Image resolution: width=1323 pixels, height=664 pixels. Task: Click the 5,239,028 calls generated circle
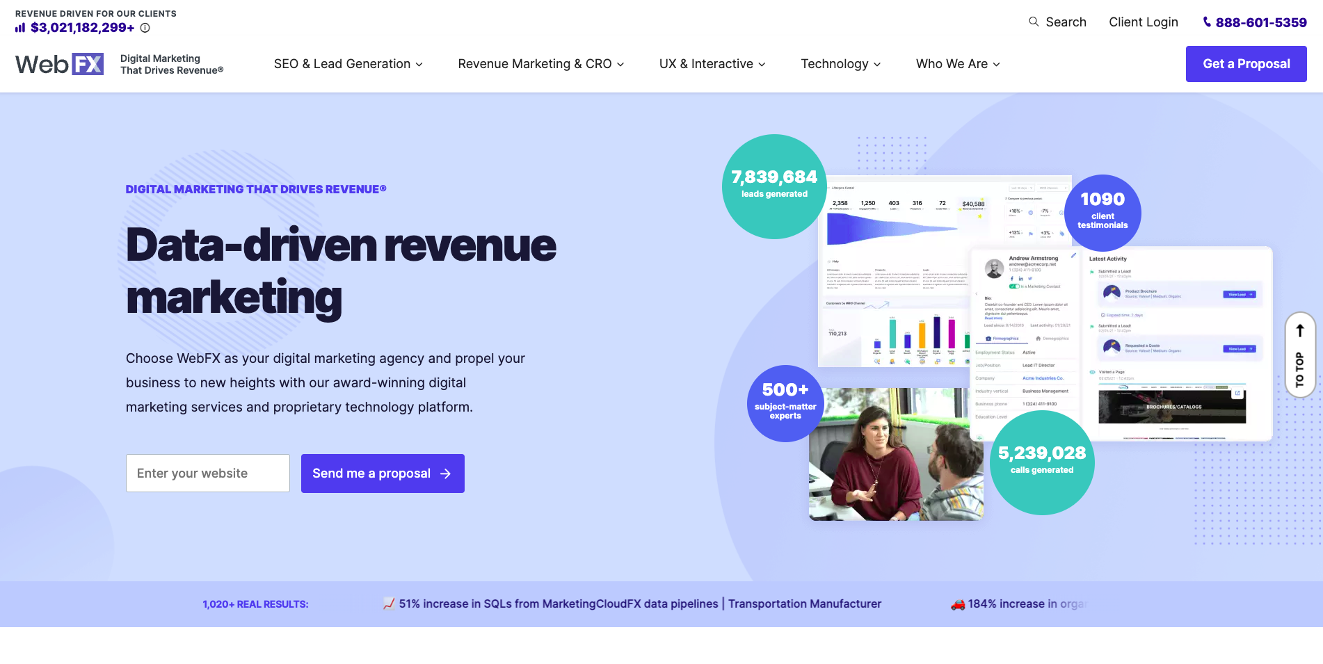(1042, 462)
